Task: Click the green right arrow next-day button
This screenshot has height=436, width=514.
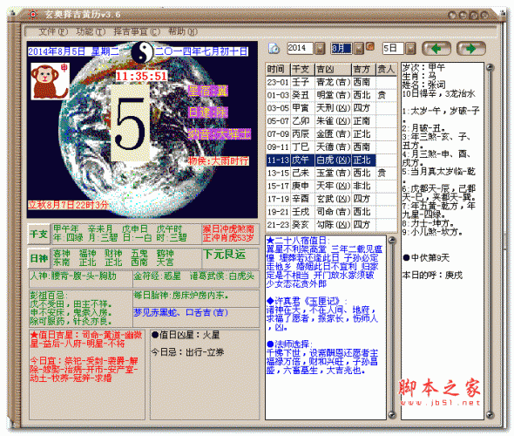Action: [471, 49]
